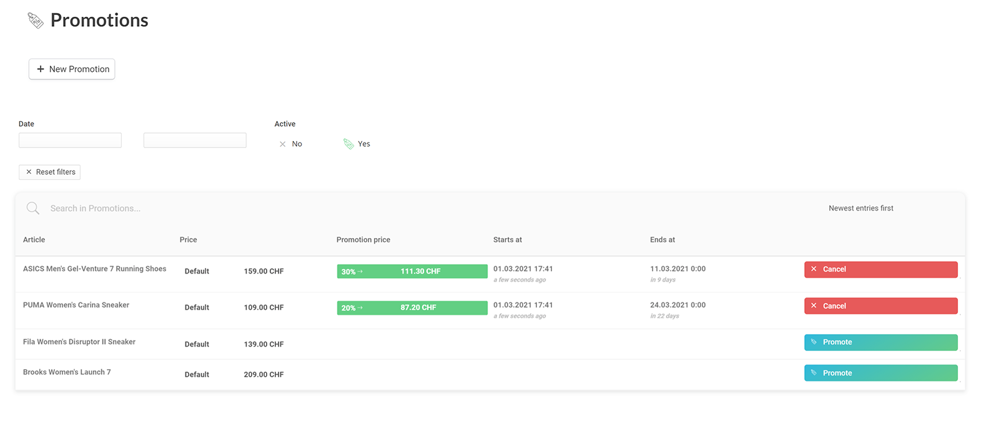Viewport: 986px width, 426px height.
Task: Click the 139.00 CHF price
Action: point(264,345)
